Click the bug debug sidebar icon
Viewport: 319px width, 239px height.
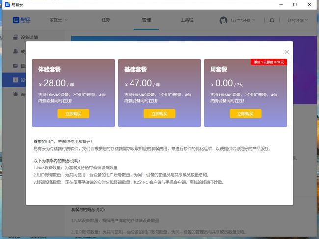(15, 94)
